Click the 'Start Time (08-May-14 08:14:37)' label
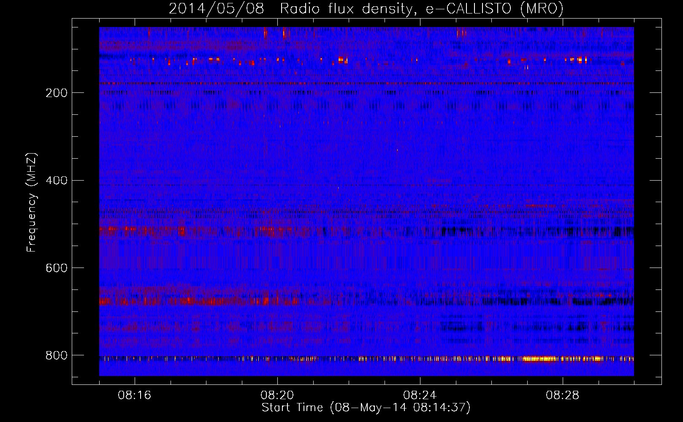Image resolution: width=683 pixels, height=422 pixels. tap(366, 408)
